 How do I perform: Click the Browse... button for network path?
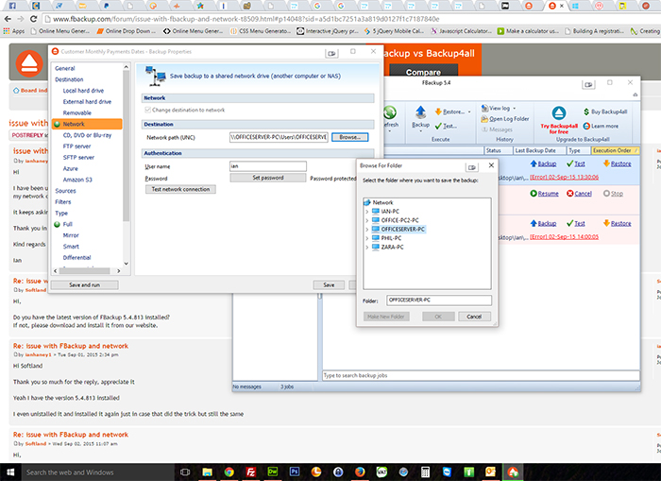pos(350,137)
